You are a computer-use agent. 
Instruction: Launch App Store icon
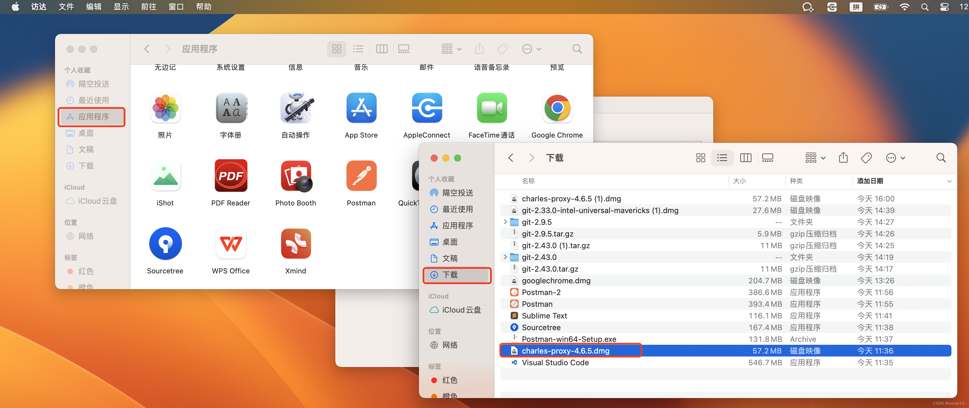tap(361, 108)
